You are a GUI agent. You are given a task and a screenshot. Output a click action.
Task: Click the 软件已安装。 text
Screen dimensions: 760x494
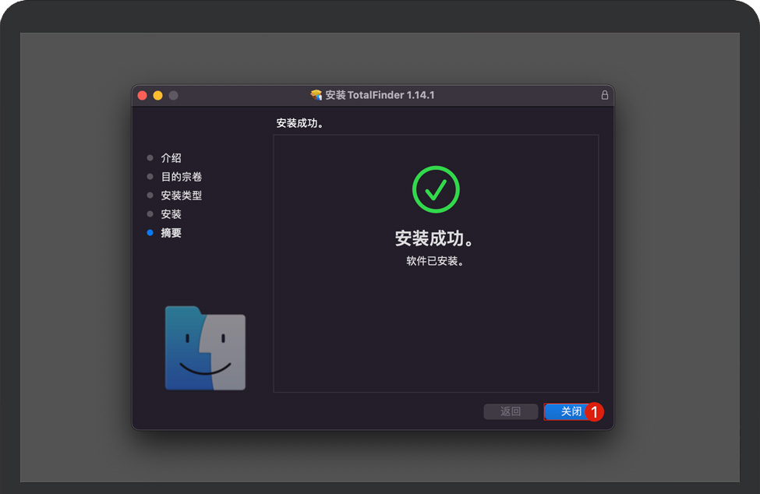click(x=435, y=261)
